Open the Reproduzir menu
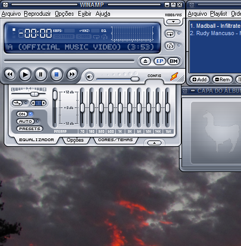Screen dimensions: 241x246 [37, 14]
